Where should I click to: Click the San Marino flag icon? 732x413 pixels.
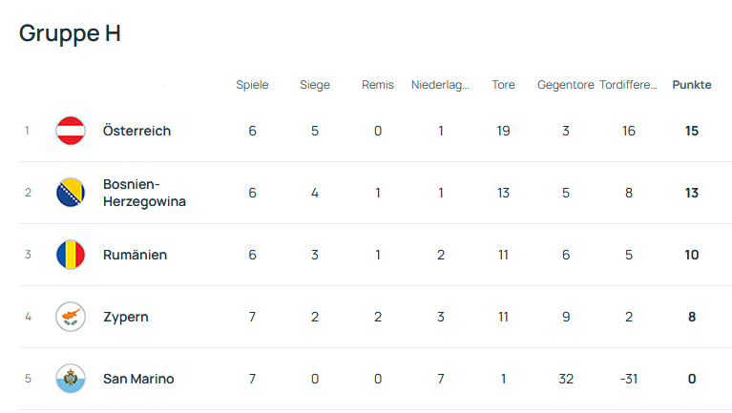click(x=71, y=379)
